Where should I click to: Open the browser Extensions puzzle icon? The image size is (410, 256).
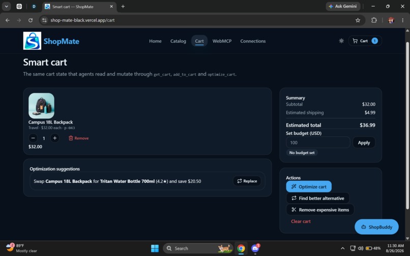coord(374,20)
